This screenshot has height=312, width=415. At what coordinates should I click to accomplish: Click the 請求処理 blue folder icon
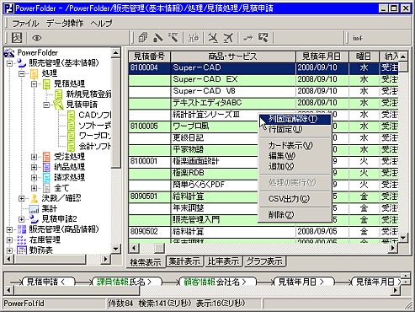point(46,177)
